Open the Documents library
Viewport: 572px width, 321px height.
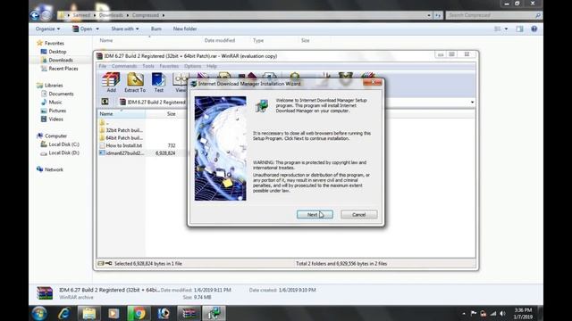pyautogui.click(x=57, y=94)
